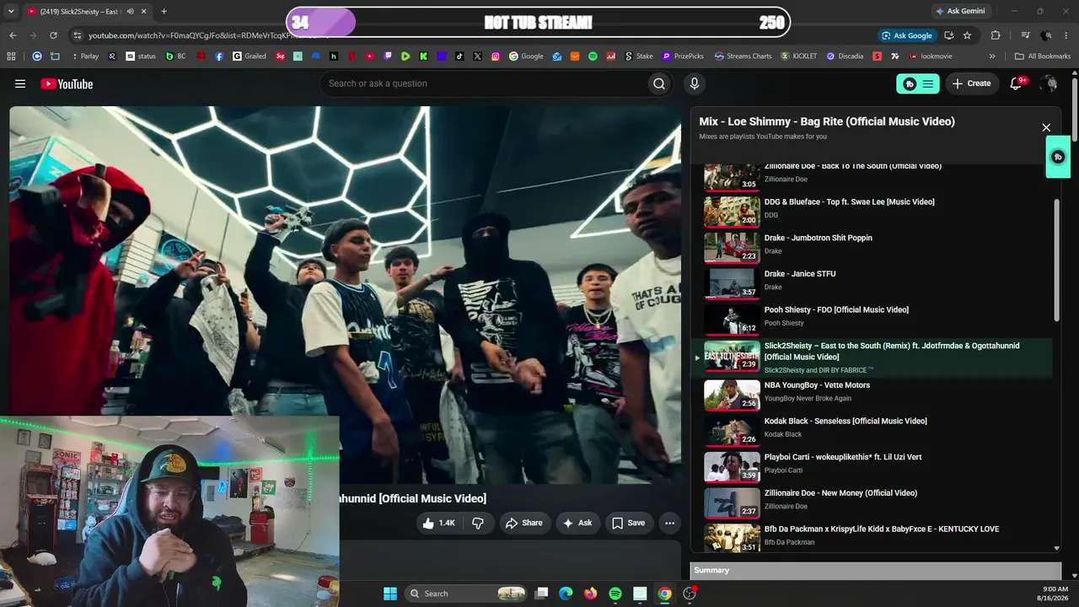Open the All Bookmarks folder
1079x607 pixels.
[1043, 56]
